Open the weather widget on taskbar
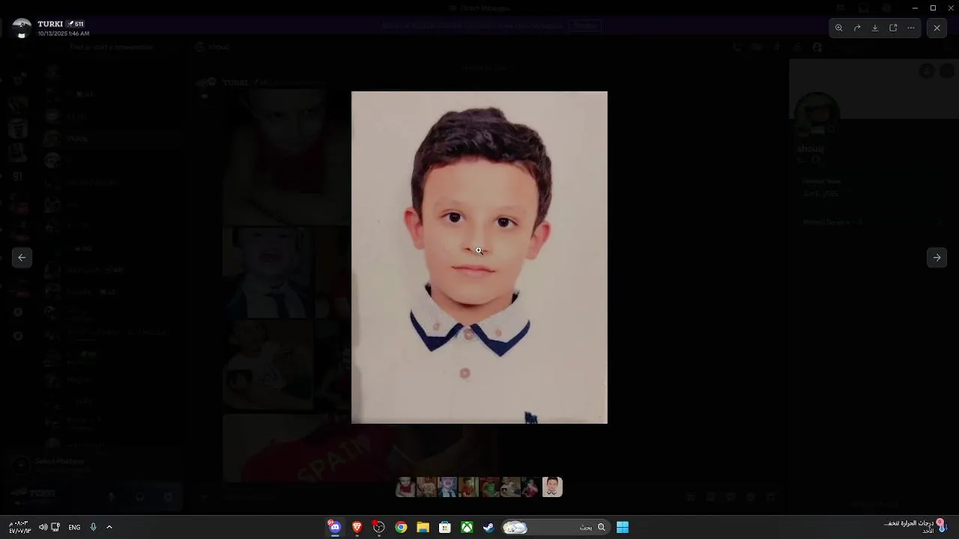 pos(915,527)
